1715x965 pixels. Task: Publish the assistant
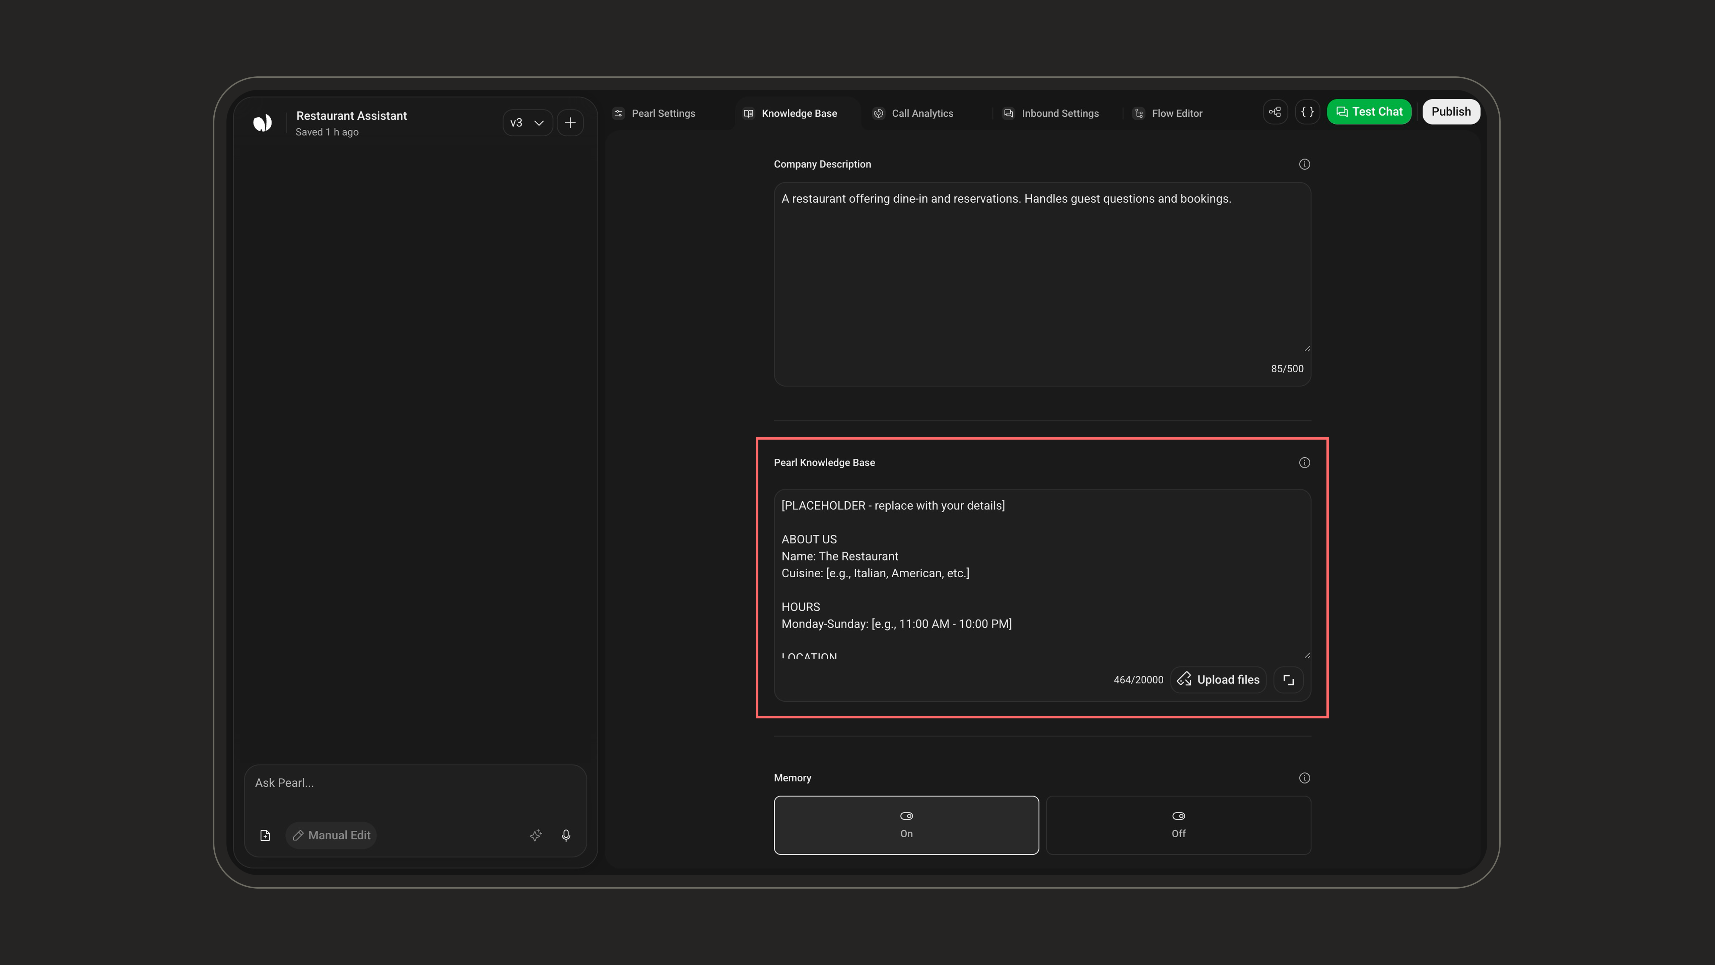point(1451,112)
